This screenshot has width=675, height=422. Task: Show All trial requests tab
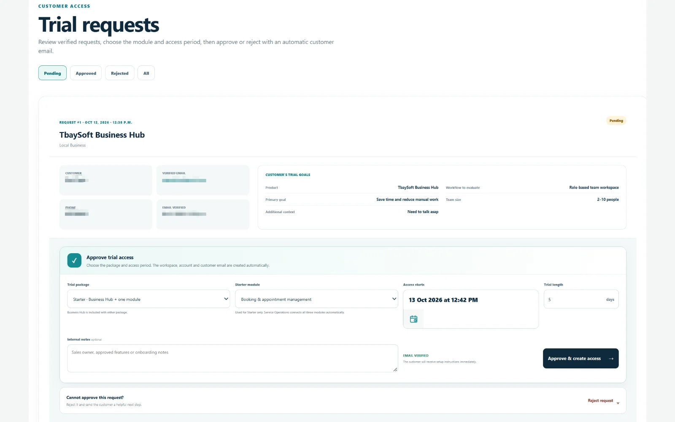coord(146,73)
